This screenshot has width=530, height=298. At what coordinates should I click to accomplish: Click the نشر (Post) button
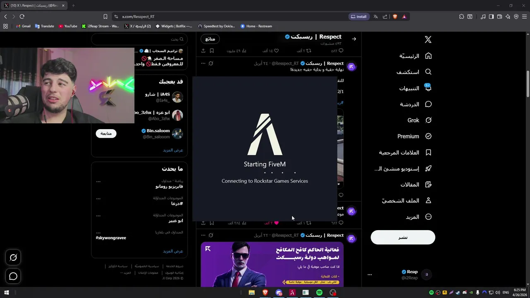(x=403, y=237)
